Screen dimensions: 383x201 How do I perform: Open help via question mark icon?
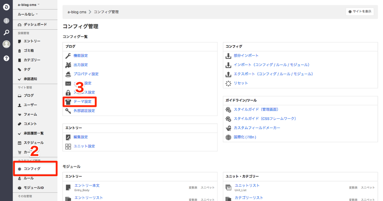[7, 58]
